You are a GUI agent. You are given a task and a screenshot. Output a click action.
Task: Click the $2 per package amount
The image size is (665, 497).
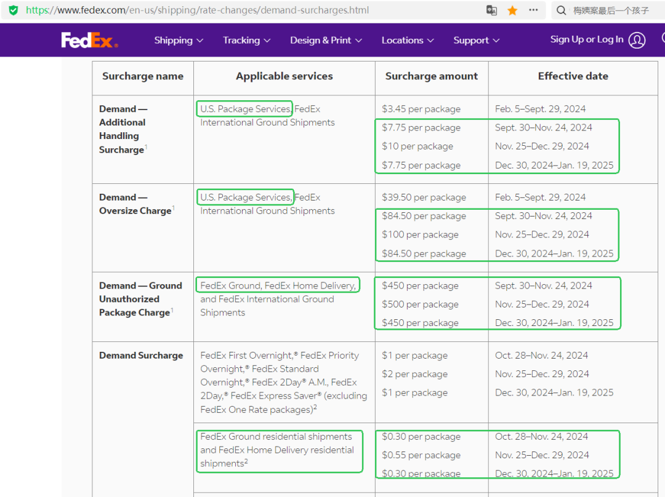pos(414,374)
